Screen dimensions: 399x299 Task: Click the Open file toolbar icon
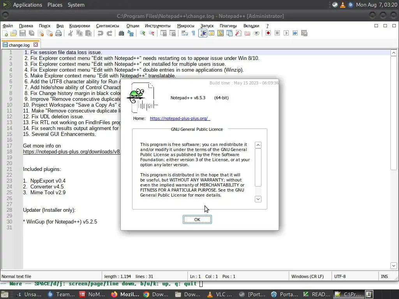pos(14,33)
